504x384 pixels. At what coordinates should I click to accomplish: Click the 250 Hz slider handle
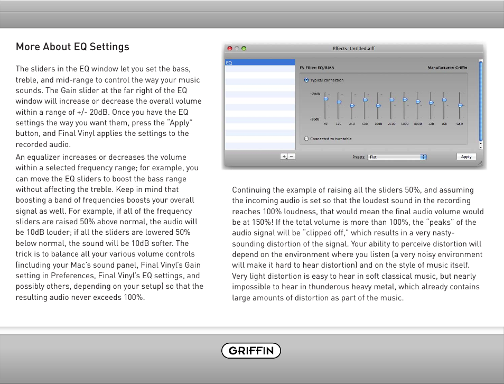pos(352,106)
